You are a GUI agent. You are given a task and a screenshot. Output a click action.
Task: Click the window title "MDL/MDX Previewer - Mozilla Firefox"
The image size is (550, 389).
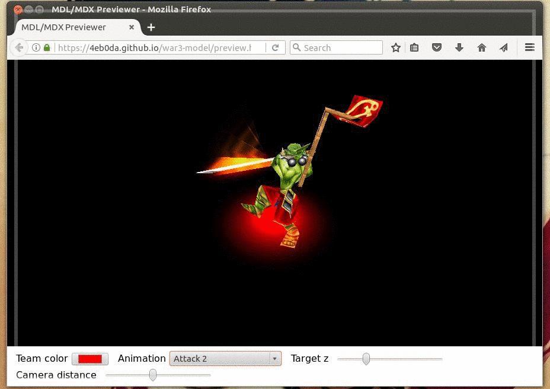coord(131,9)
